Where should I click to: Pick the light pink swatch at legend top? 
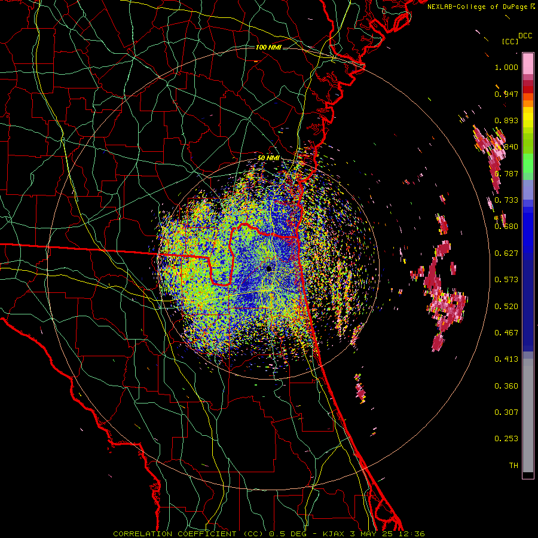[528, 63]
